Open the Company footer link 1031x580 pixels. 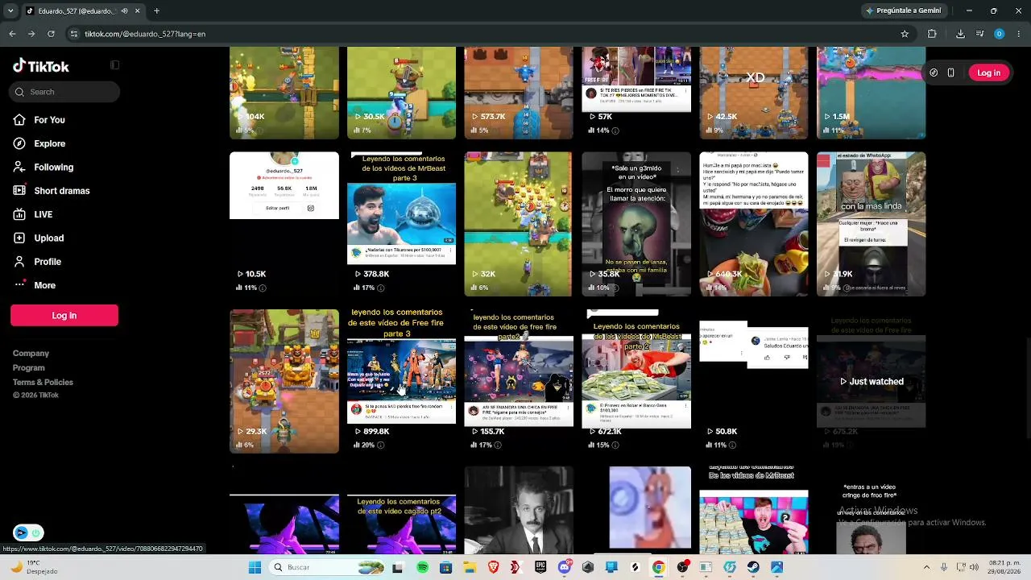pyautogui.click(x=31, y=353)
